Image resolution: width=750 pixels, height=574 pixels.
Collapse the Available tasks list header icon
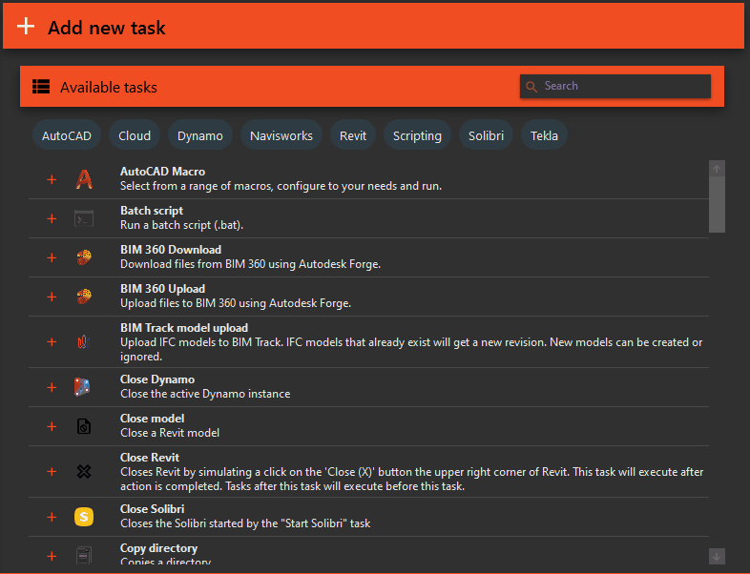(41, 87)
